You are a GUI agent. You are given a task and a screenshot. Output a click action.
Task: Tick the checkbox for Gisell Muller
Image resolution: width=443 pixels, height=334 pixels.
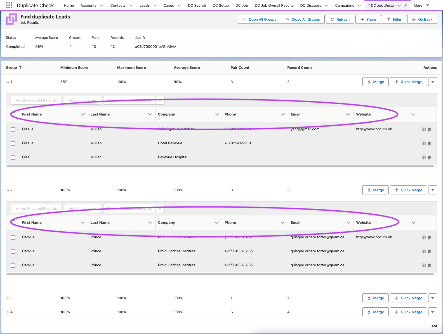pos(13,157)
